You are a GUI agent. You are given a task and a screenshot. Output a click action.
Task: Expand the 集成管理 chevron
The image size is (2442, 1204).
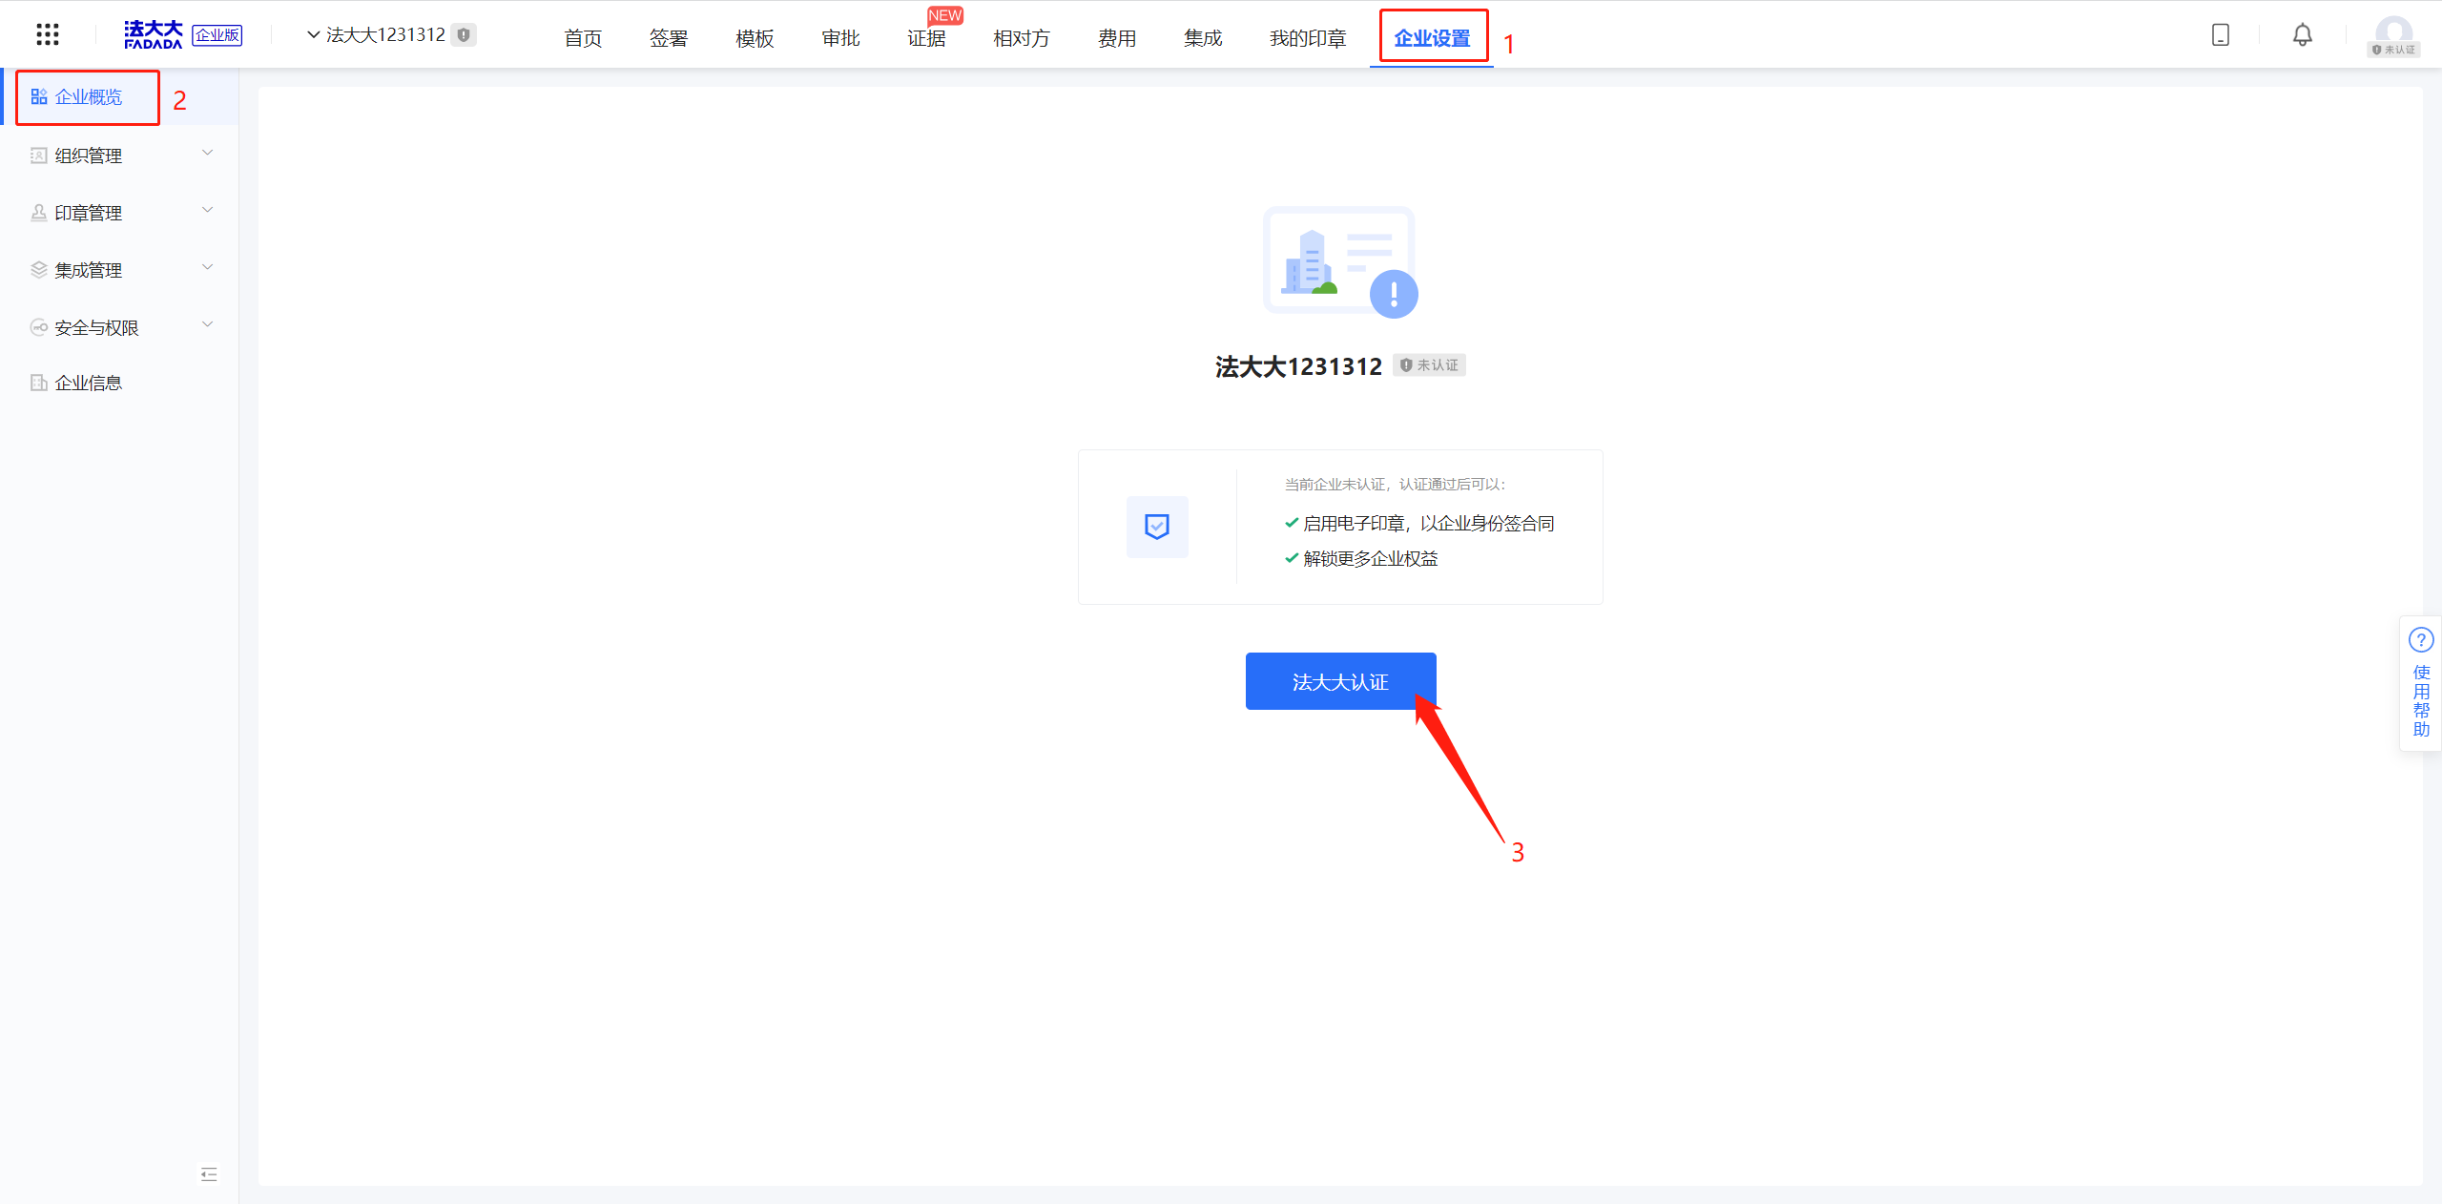pyautogui.click(x=208, y=267)
